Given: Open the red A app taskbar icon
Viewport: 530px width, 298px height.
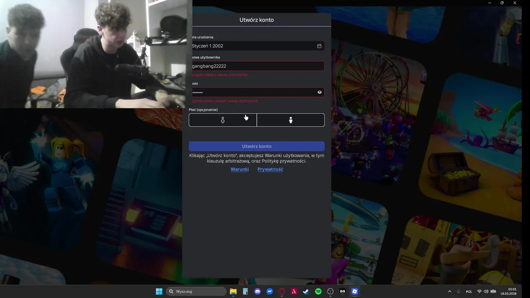Looking at the screenshot, I should 294,291.
